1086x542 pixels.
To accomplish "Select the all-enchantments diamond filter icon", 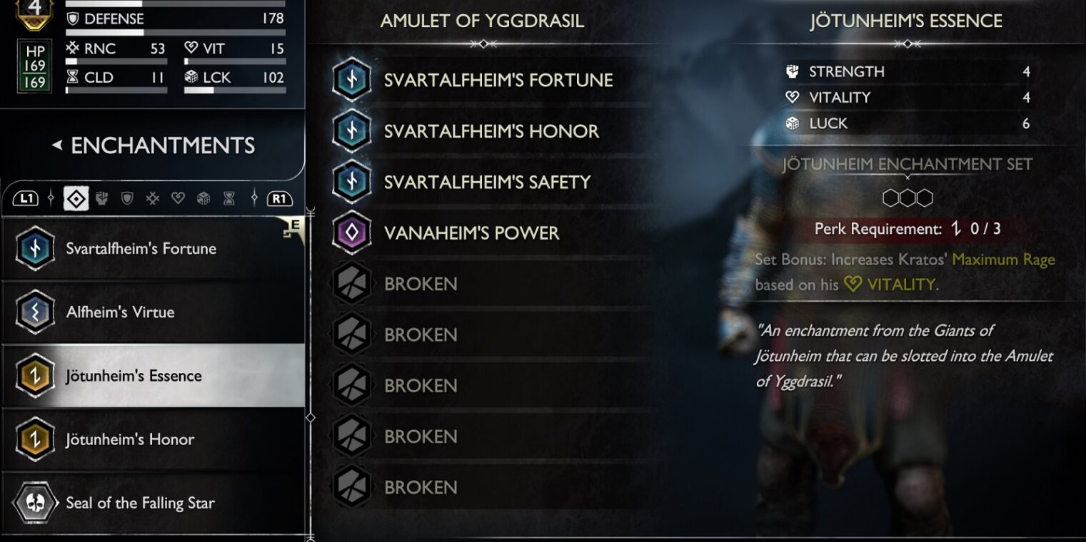I will pyautogui.click(x=76, y=199).
